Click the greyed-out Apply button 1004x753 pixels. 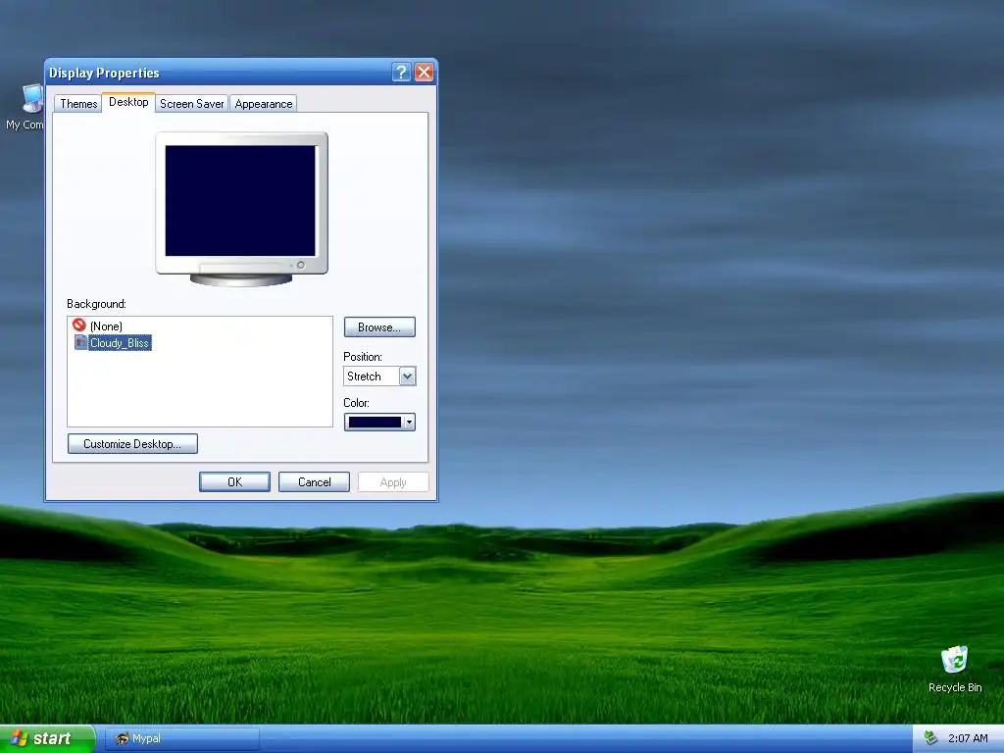(x=393, y=482)
